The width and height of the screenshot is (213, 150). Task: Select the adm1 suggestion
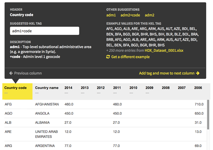coord(111,15)
